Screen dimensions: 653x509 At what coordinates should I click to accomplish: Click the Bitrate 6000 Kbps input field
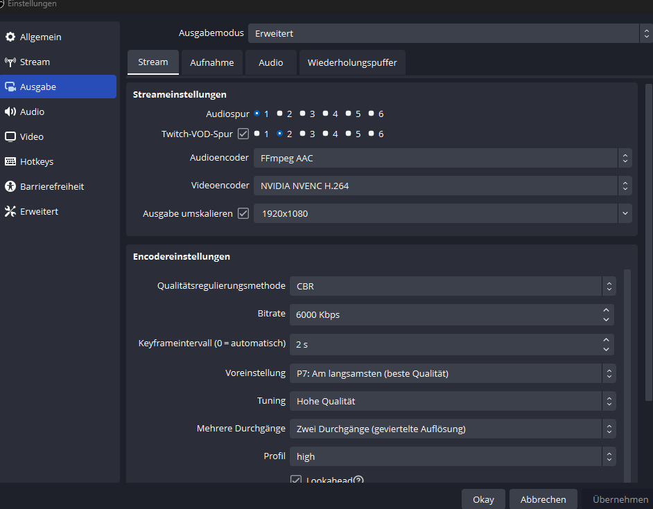[x=444, y=314]
